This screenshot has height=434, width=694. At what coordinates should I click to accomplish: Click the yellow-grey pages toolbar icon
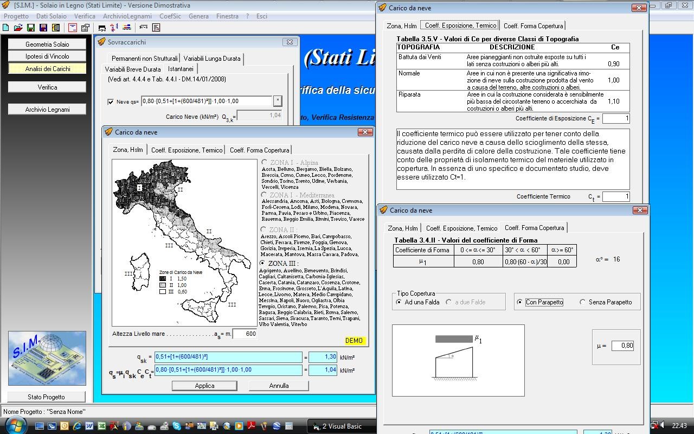click(x=56, y=27)
